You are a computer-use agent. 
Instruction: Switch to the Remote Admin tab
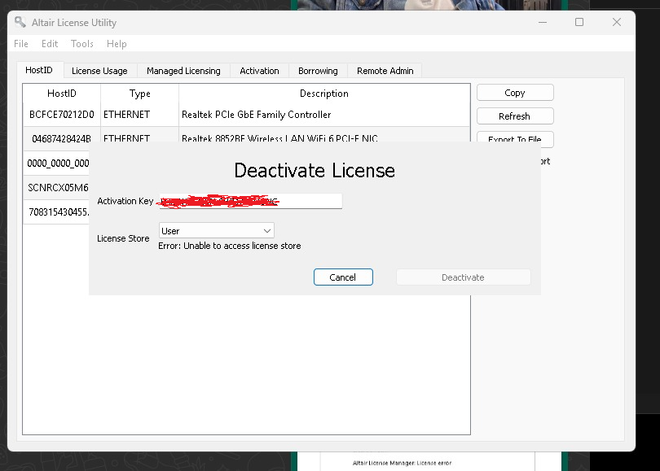click(x=385, y=71)
